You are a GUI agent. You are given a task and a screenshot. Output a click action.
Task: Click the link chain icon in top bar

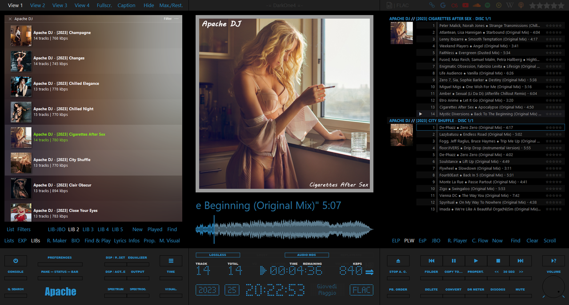432,5
